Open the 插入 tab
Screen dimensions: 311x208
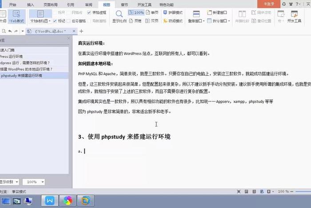click(30, 4)
